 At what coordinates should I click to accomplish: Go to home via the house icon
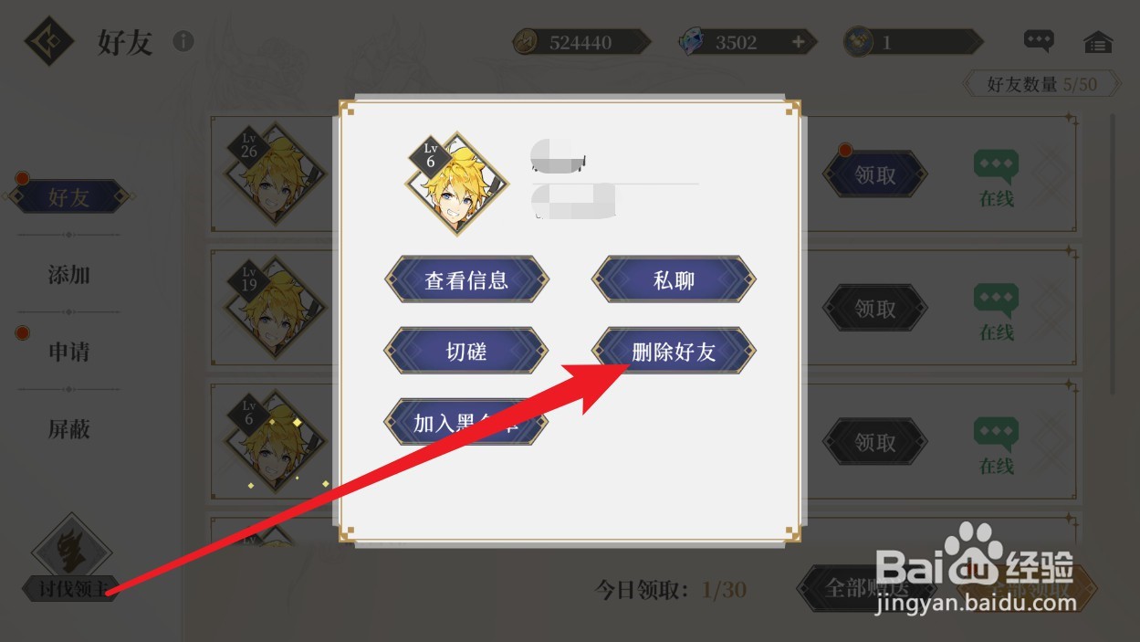(1098, 42)
